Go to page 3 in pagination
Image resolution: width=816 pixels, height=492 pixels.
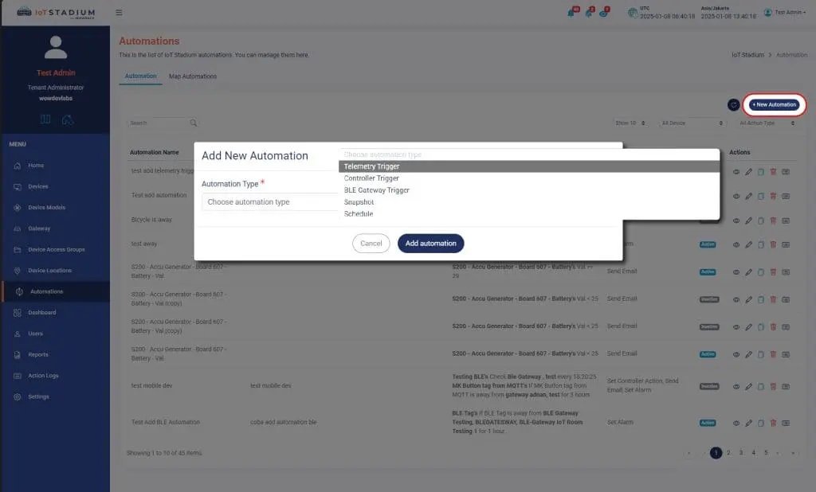click(740, 453)
